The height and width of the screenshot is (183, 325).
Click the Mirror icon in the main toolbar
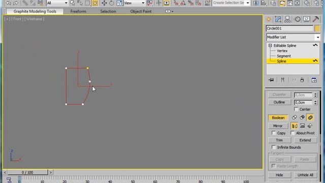point(256,3)
